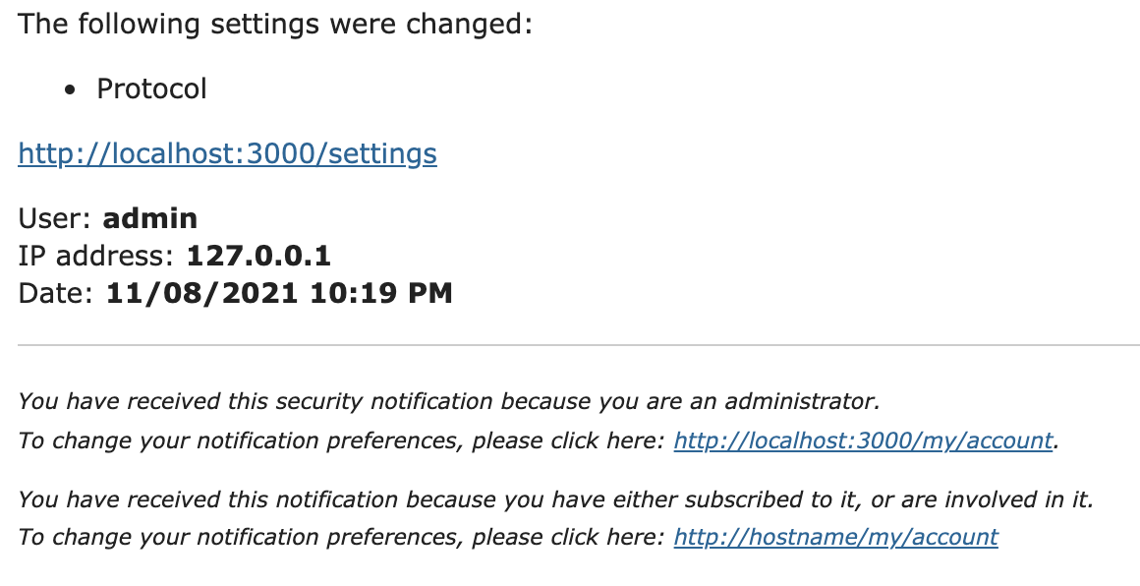Click the bullet point before Protocol

point(70,90)
